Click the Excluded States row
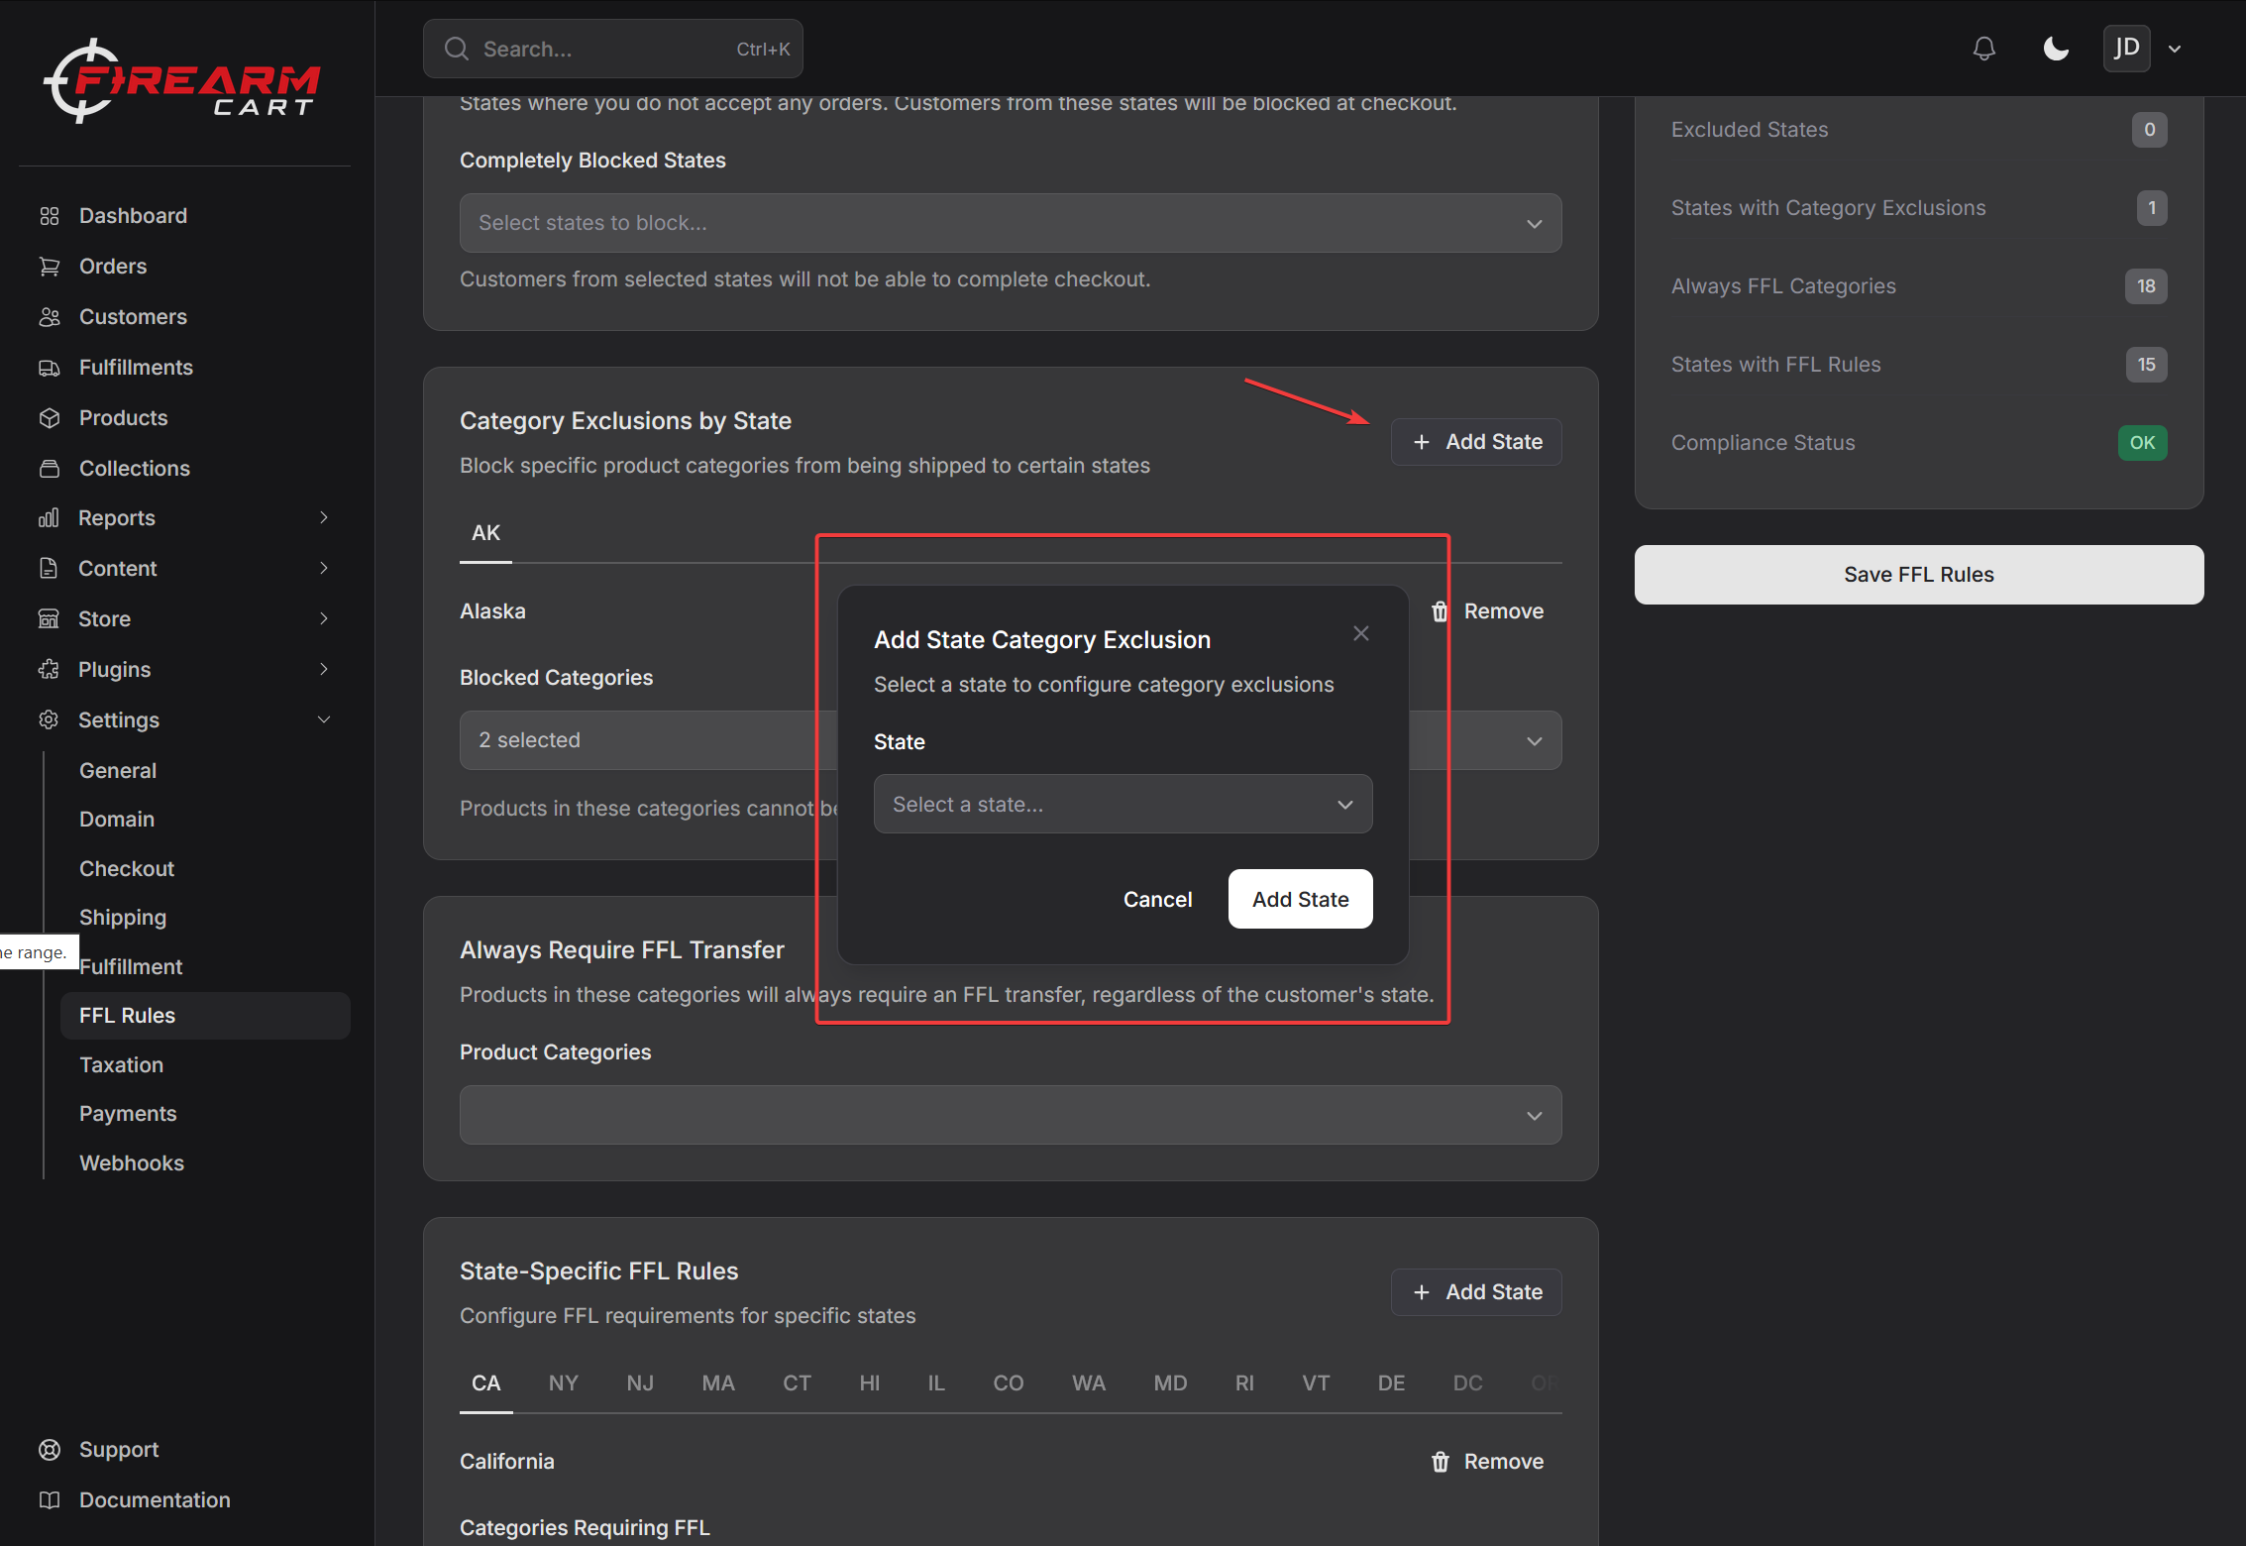Image resolution: width=2246 pixels, height=1546 pixels. tap(1919, 130)
